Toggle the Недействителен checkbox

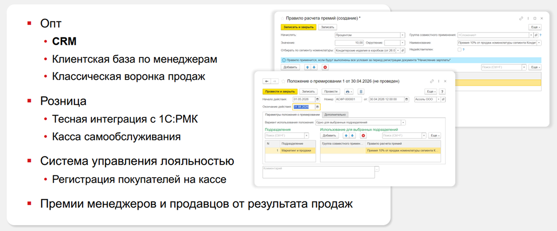tap(459, 50)
